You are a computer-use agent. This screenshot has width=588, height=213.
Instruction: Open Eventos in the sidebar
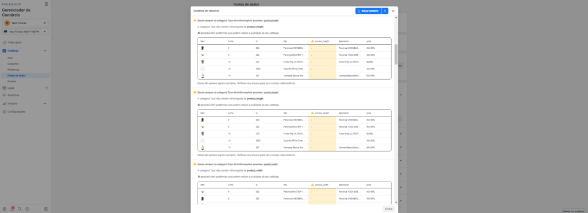click(11, 82)
